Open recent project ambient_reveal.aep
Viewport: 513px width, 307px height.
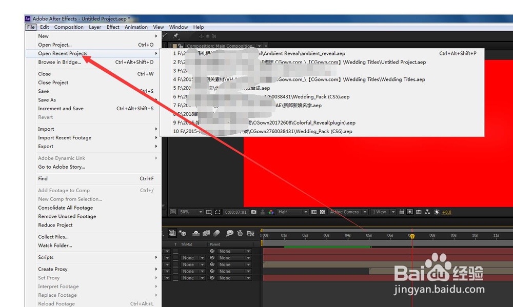(322, 53)
